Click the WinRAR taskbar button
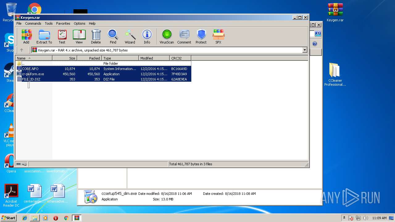This screenshot has width=395, height=222. [77, 218]
